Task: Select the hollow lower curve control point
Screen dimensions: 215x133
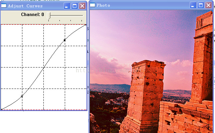Action: click(22, 97)
